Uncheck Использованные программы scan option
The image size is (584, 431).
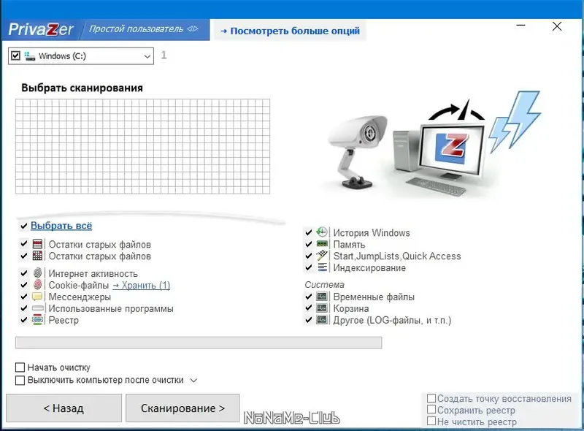click(24, 308)
